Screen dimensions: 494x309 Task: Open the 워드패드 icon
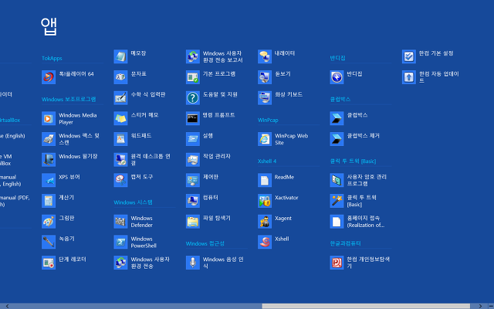click(120, 139)
